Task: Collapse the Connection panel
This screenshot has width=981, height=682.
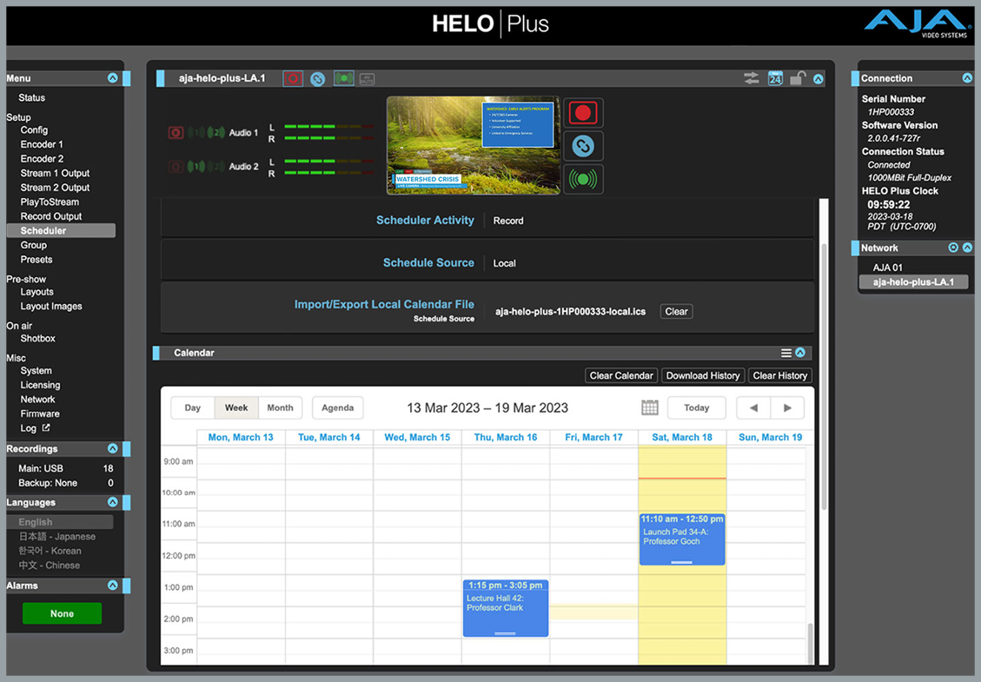Action: click(x=967, y=78)
